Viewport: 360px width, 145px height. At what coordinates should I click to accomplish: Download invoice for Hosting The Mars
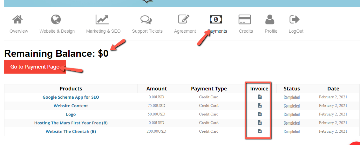[260, 122]
